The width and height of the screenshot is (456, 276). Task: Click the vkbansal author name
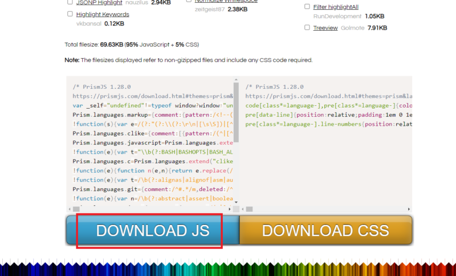tap(89, 24)
